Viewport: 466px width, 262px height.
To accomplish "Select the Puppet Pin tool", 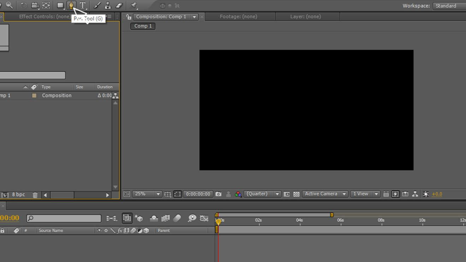I will point(134,5).
